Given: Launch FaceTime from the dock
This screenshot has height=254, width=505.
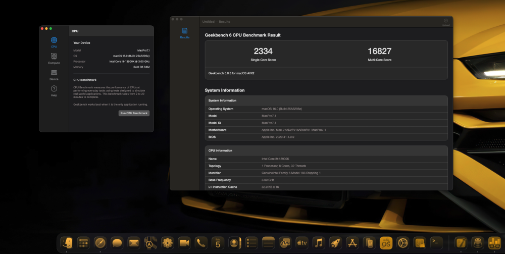Looking at the screenshot, I should point(184,243).
